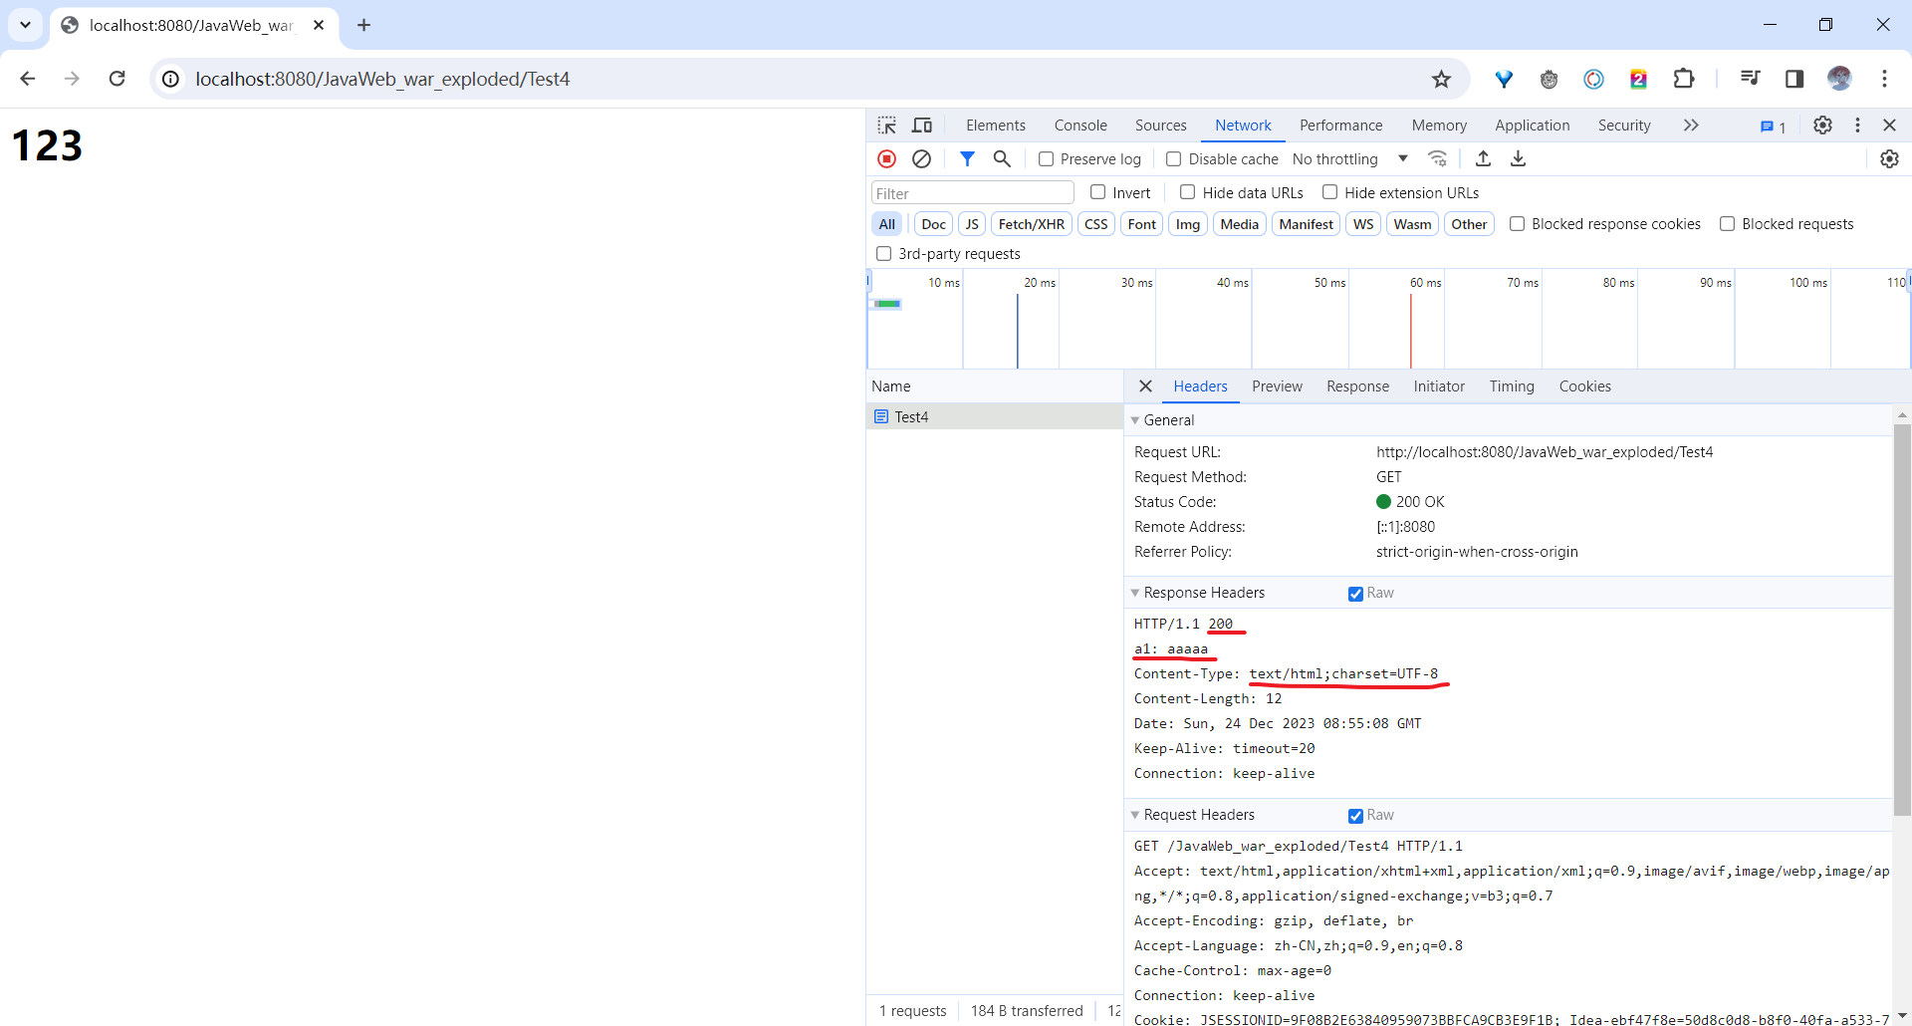This screenshot has width=1912, height=1026.
Task: Filter requests by WS type
Action: coord(1363,224)
